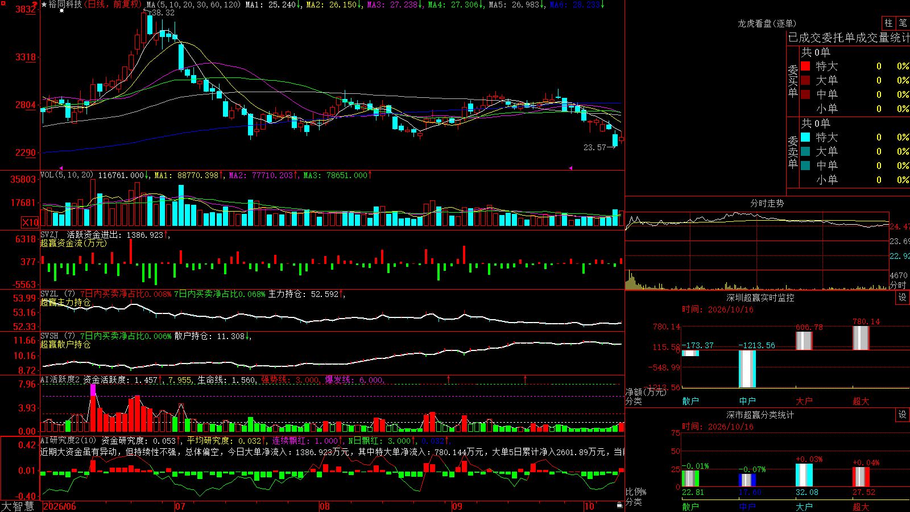
Task: Jump to month 09 on time axis
Action: [457, 506]
